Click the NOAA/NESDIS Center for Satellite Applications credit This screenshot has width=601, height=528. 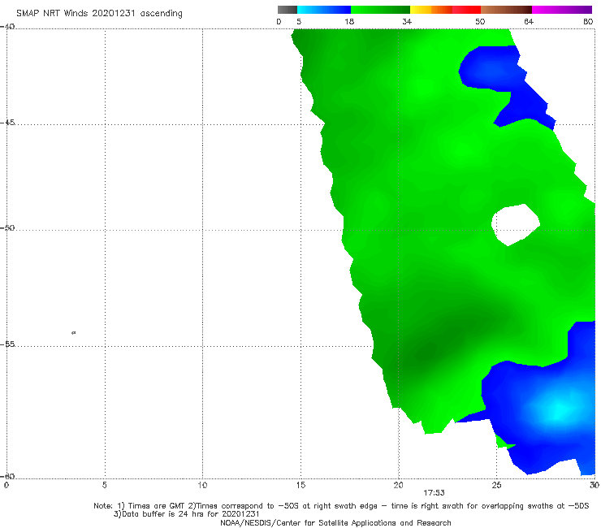pos(335,522)
